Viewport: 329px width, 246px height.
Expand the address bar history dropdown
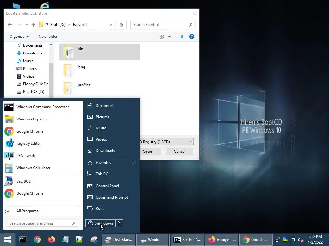111,25
